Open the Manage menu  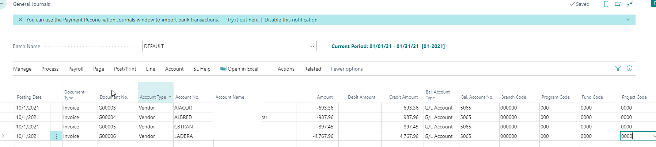pos(22,69)
